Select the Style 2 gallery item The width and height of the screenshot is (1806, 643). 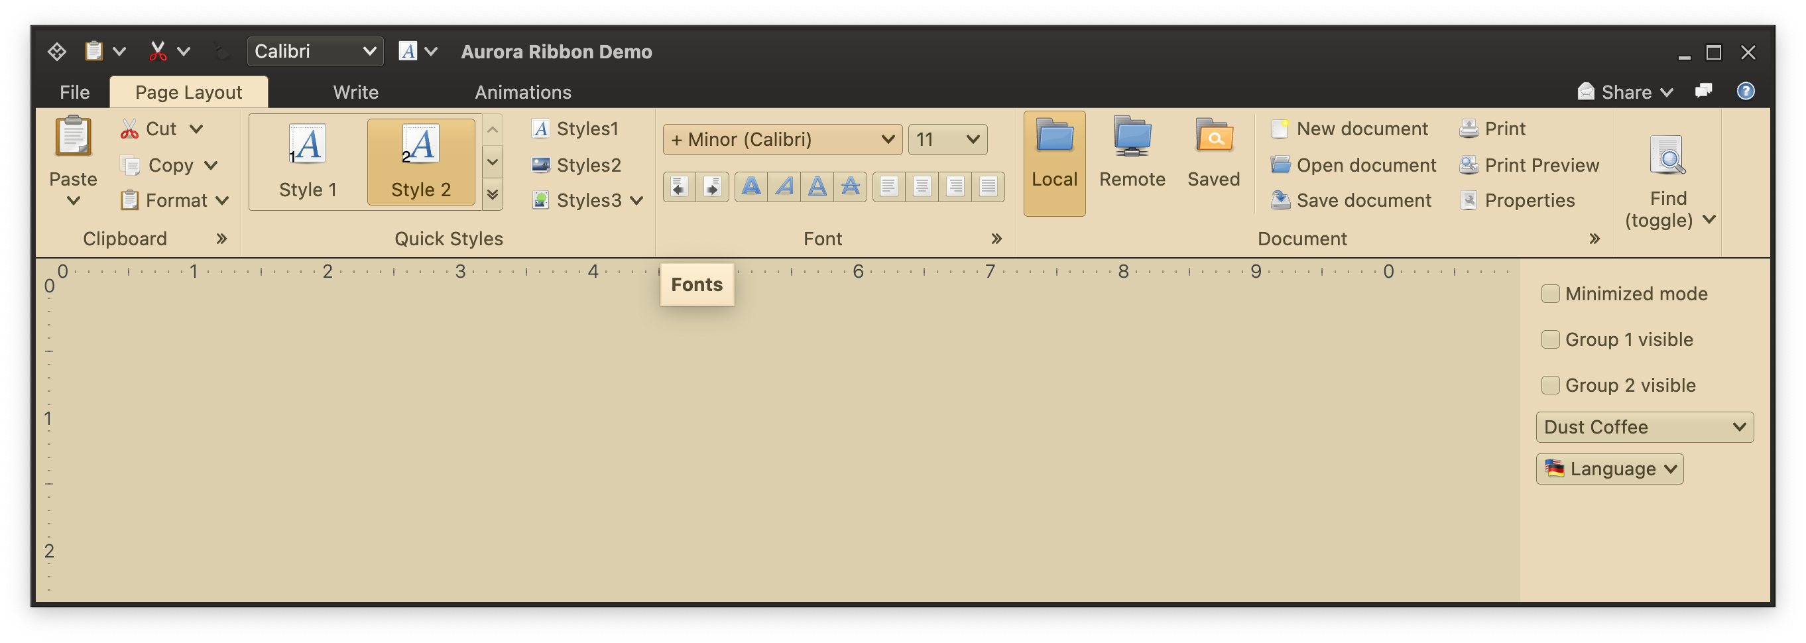tap(420, 161)
